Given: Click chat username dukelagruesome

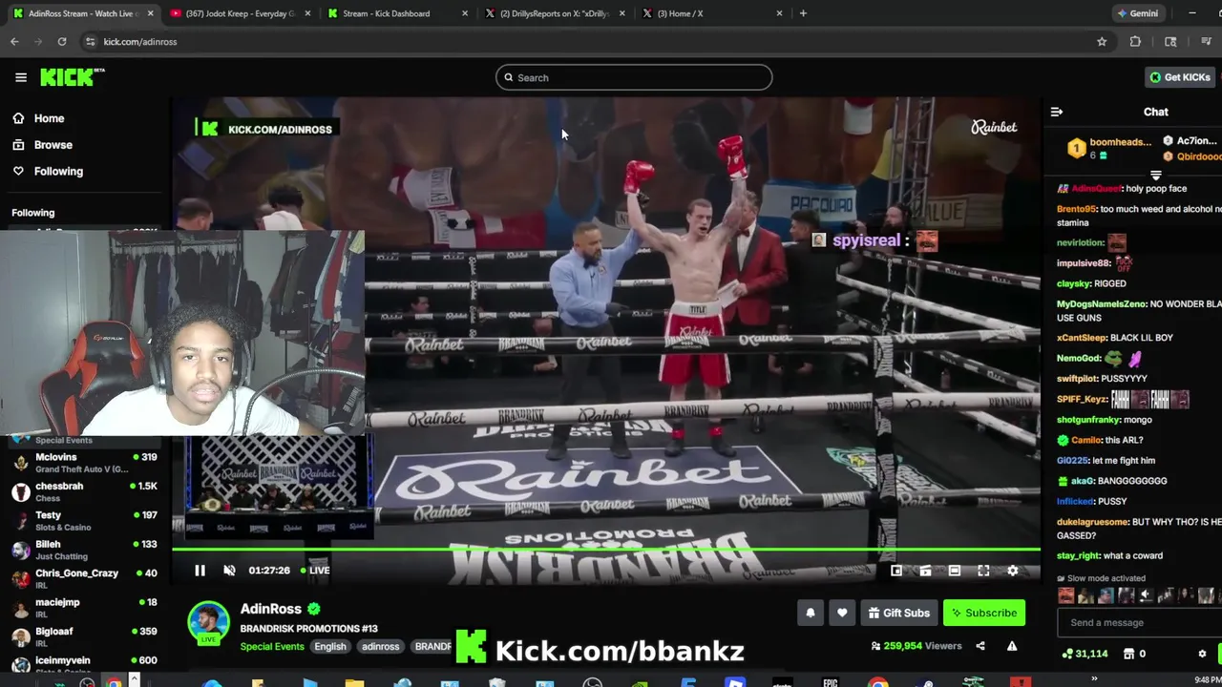Looking at the screenshot, I should [x=1092, y=523].
